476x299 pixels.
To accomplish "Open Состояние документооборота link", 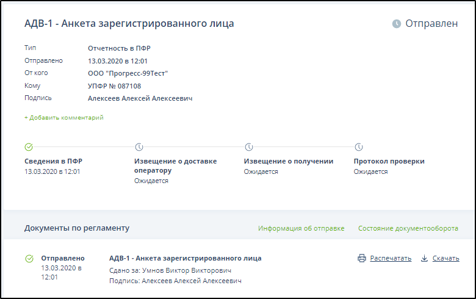I will pyautogui.click(x=408, y=228).
